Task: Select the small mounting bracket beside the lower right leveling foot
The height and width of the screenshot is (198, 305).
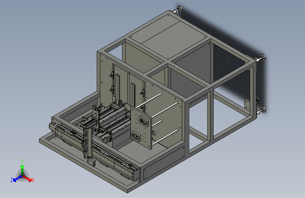Action: pos(247,104)
